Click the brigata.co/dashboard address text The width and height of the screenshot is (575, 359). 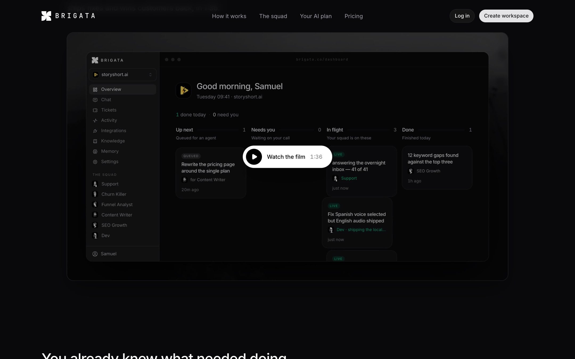[x=322, y=60]
